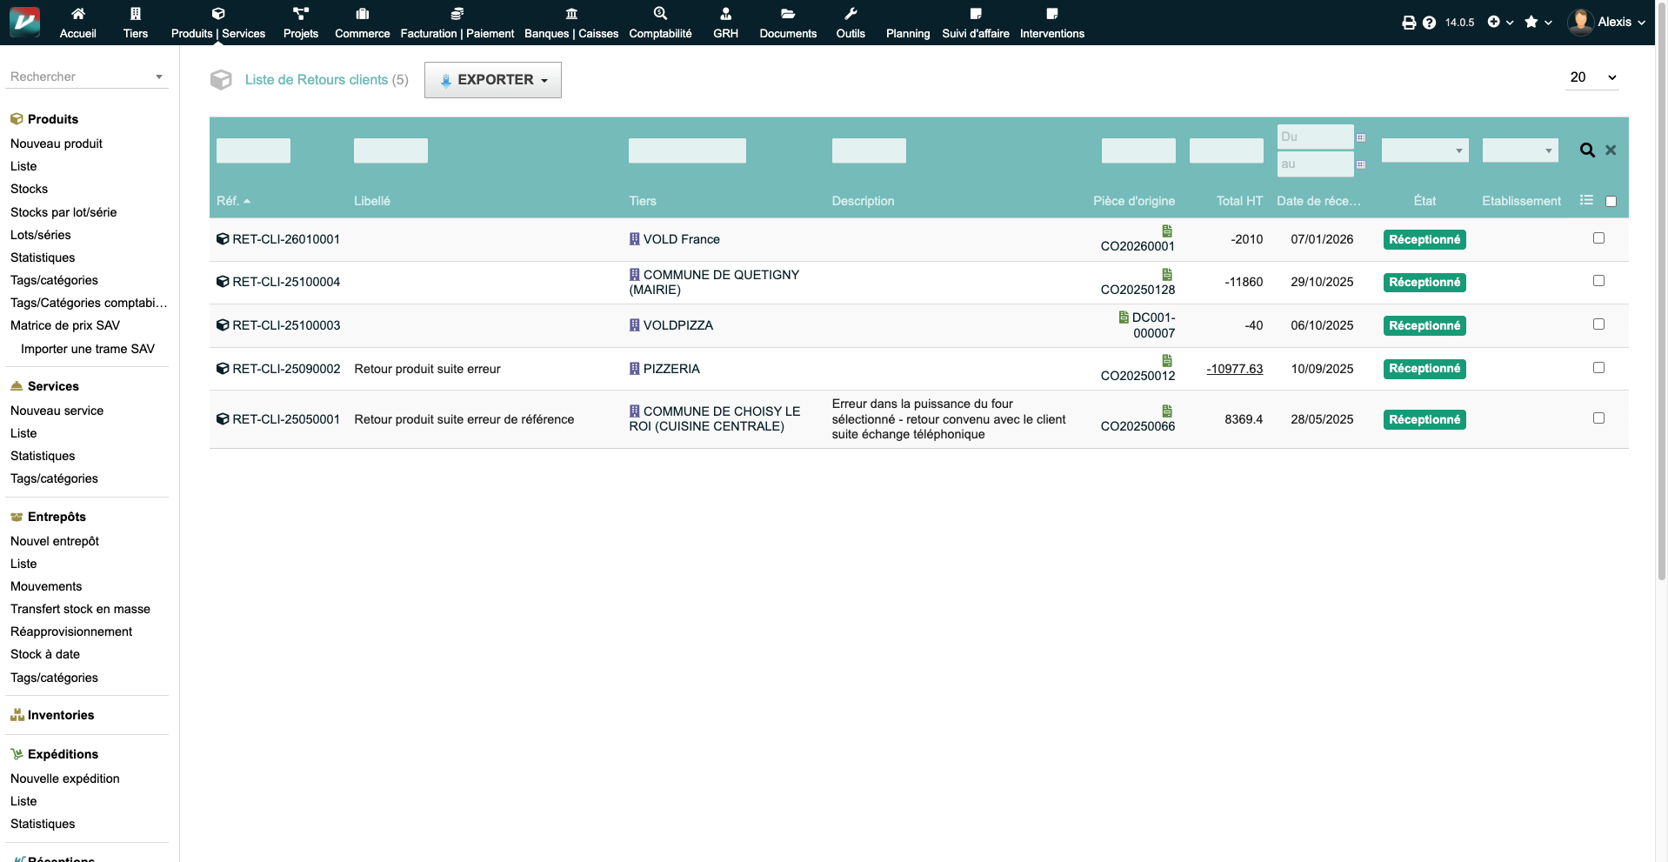Open the EXPORTER dropdown
1668x862 pixels.
493,80
